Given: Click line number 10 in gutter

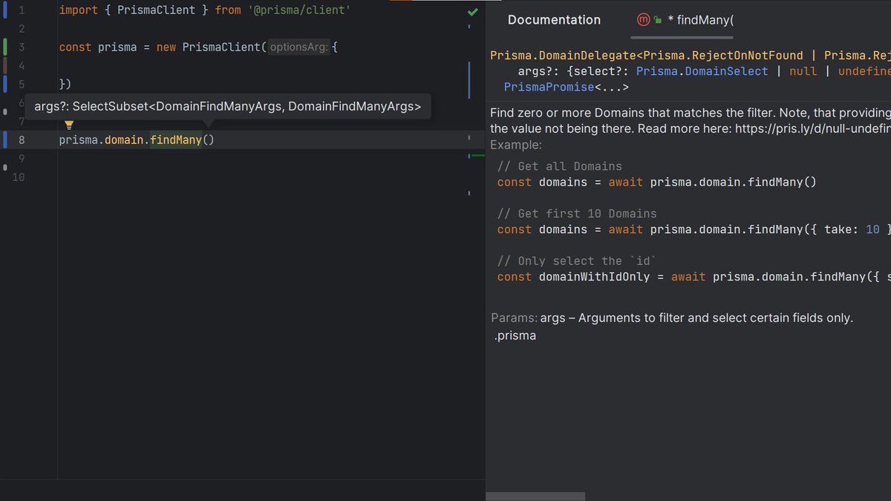Looking at the screenshot, I should tap(19, 177).
